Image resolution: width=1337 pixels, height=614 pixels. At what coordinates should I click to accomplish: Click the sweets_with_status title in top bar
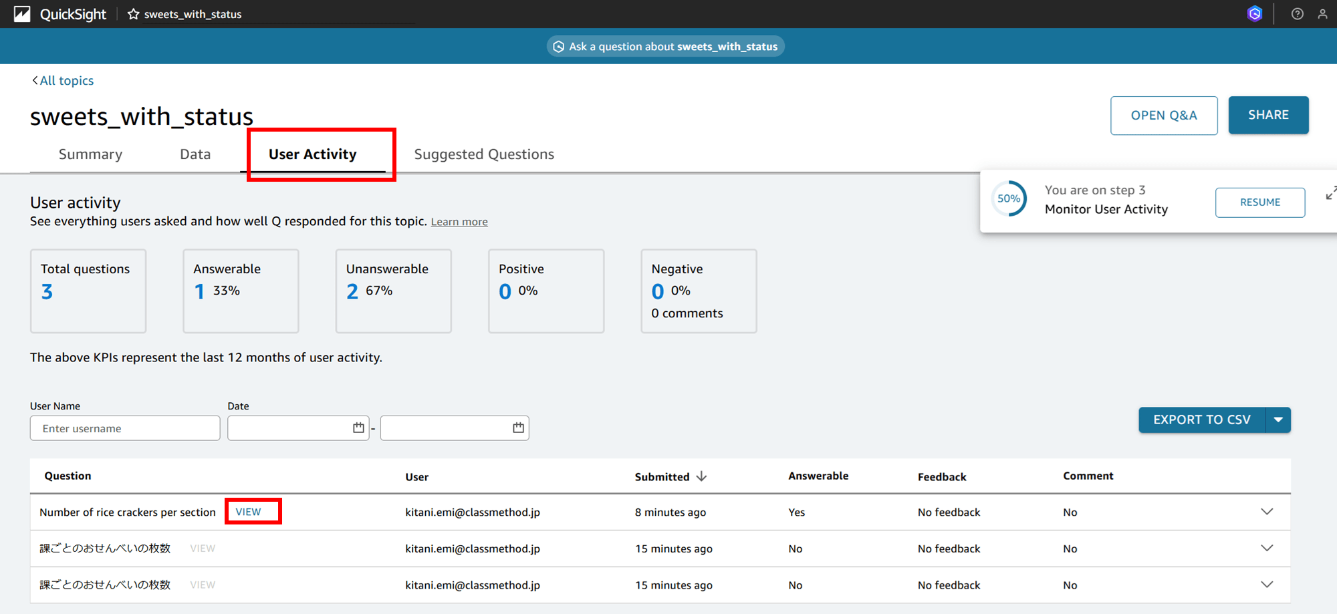point(193,14)
